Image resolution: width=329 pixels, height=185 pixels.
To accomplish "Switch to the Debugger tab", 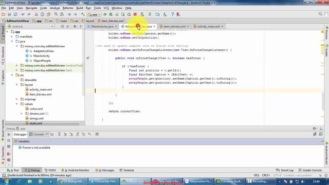I will (20, 135).
